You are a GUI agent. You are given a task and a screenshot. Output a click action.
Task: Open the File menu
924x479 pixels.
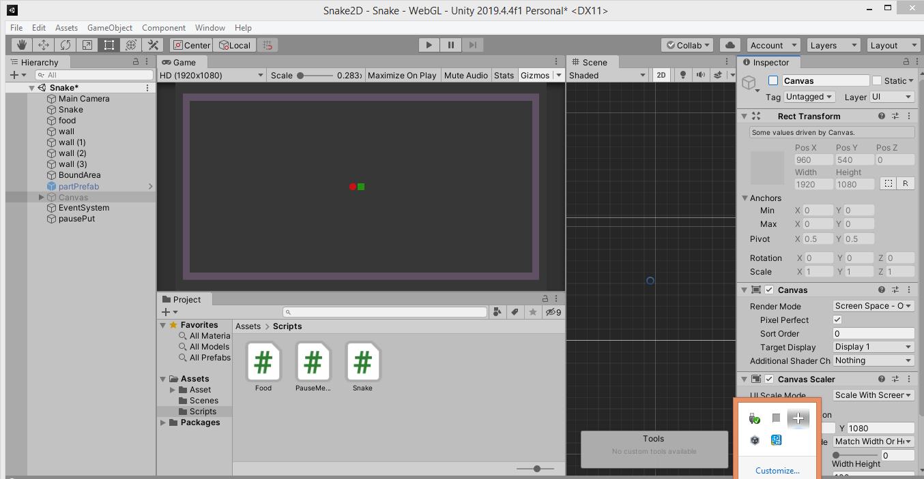pyautogui.click(x=16, y=27)
